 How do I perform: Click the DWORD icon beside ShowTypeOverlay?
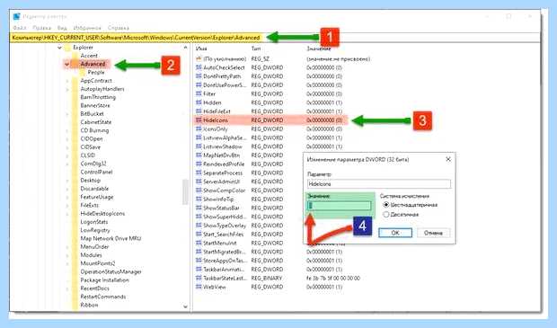(199, 226)
